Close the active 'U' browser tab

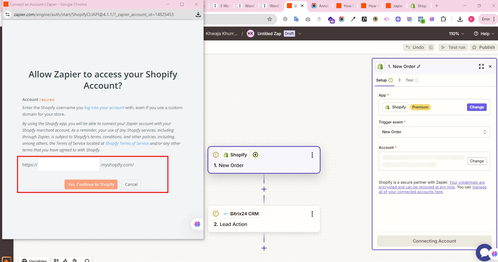coord(302,6)
